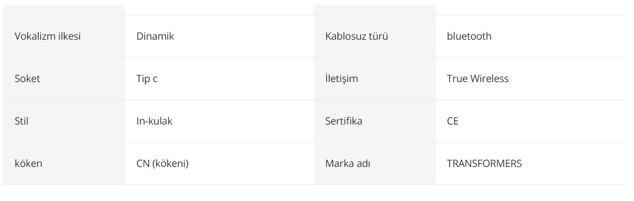The height and width of the screenshot is (201, 634).
Task: Select the In-kulak value text
Action: tap(154, 121)
